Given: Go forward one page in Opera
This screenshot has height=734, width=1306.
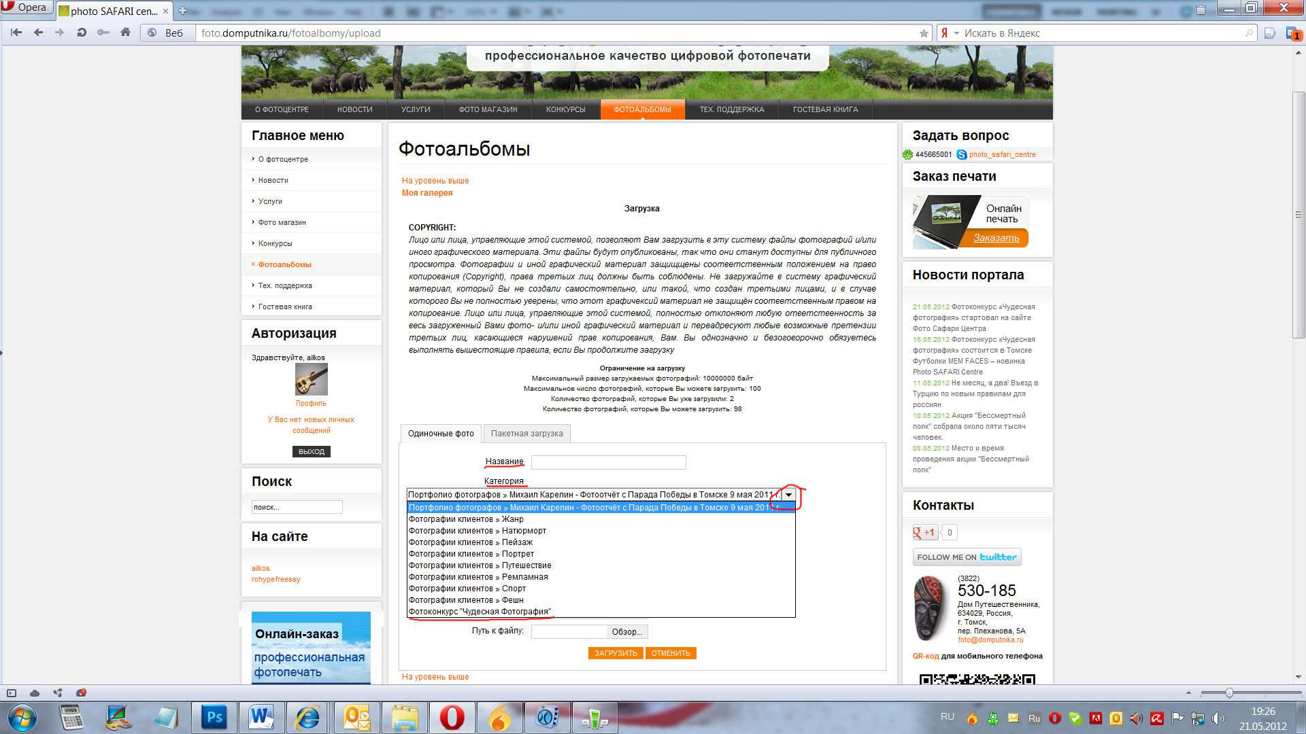Looking at the screenshot, I should coord(60,33).
